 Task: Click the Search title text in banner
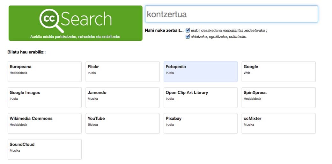click(87, 19)
